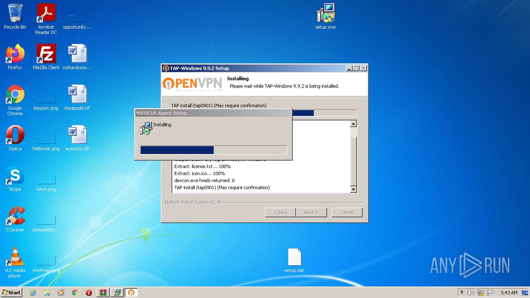Open Chrome from the taskbar
Image resolution: width=530 pixels, height=298 pixels.
click(x=75, y=293)
